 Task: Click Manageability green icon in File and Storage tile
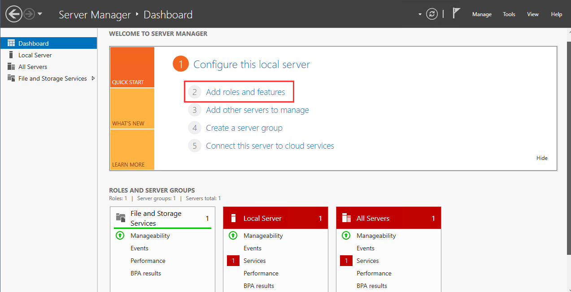(x=120, y=236)
